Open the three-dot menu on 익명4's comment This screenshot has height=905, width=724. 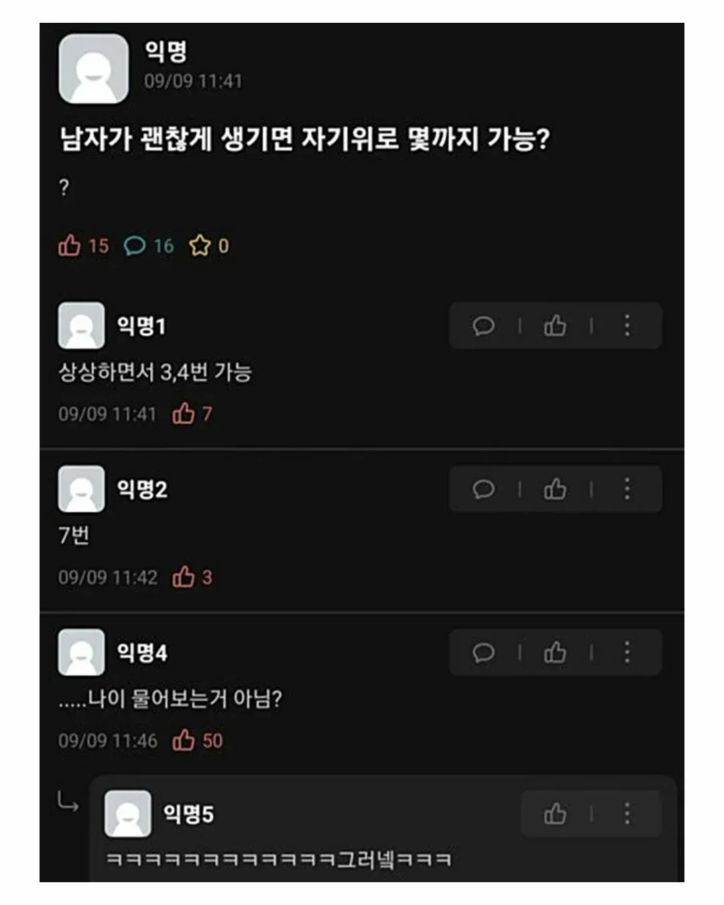627,652
